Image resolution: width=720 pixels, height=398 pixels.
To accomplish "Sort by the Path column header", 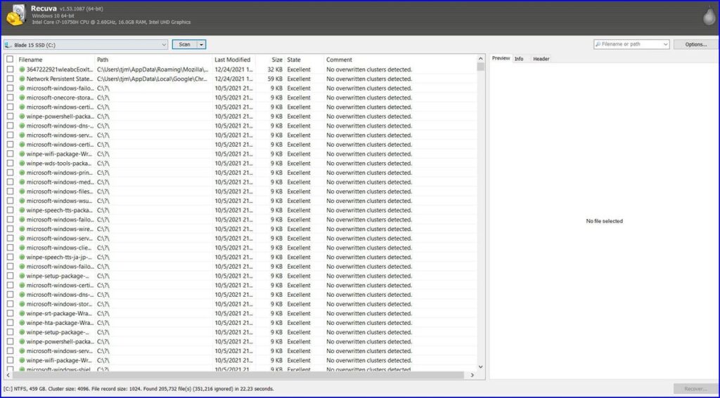I will tap(153, 60).
